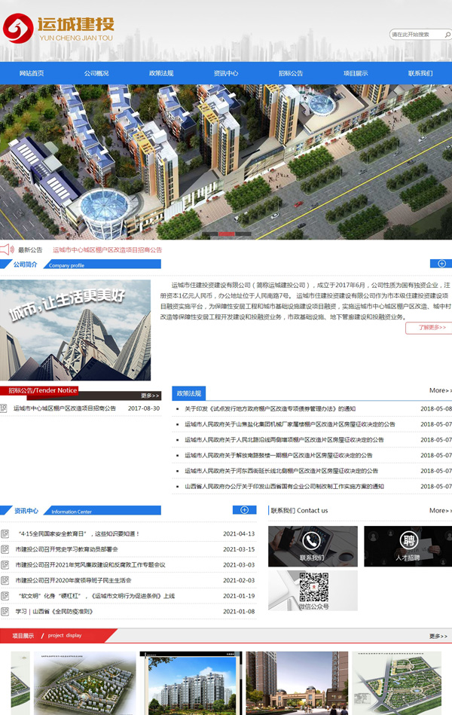The width and height of the screenshot is (452, 715).
Task: Expand 更多>> in the project display header
Action: (x=439, y=636)
